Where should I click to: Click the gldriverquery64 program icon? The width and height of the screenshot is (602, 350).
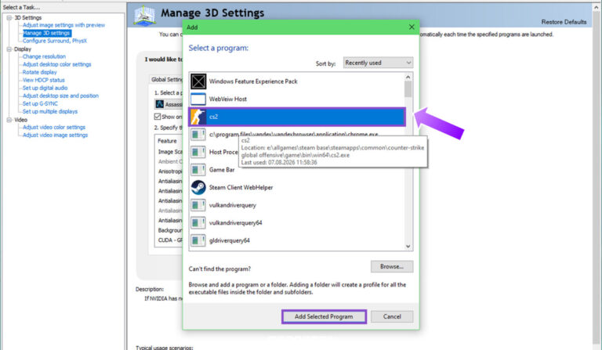[x=198, y=240]
